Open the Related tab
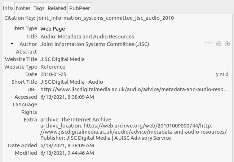The height and width of the screenshot is (162, 234). click(57, 8)
